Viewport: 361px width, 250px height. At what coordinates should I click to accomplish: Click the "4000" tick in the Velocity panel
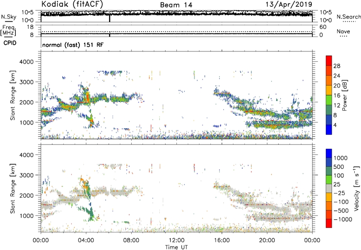pos(26,155)
